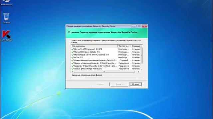This screenshot has width=213, height=119.
Task: Click Необходи... cell in MSXML 4.0 row
Action: point(123,58)
